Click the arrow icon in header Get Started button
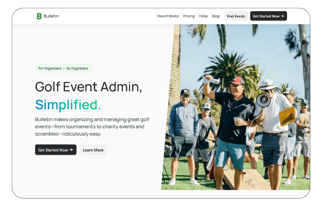This screenshot has width=321, height=208. pos(282,16)
